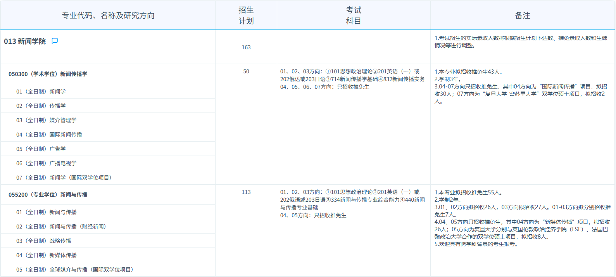Open the 055200（专业学位）新闻与传播 program row
This screenshot has width=616, height=277.
coord(48,195)
